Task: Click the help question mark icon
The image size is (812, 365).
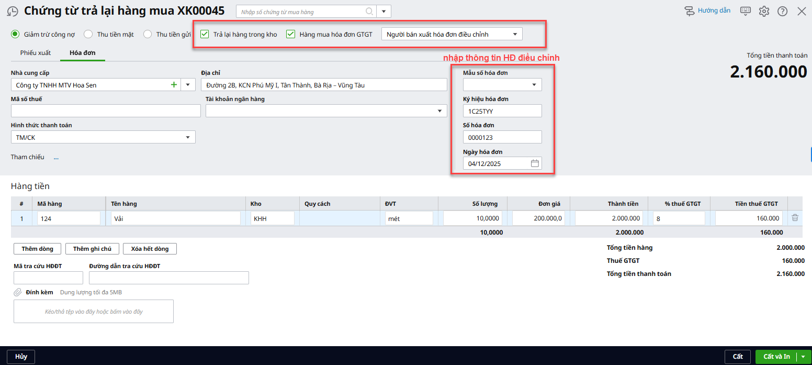Action: pos(782,11)
